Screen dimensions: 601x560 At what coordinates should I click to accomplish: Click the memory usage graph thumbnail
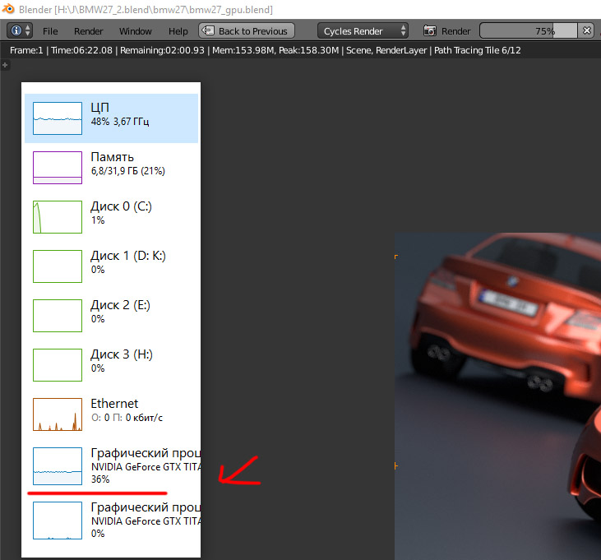[58, 168]
